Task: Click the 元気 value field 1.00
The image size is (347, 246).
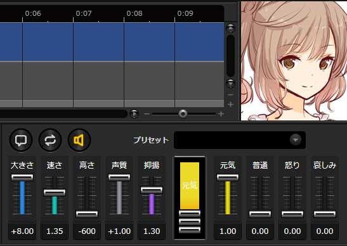Action: 228,231
